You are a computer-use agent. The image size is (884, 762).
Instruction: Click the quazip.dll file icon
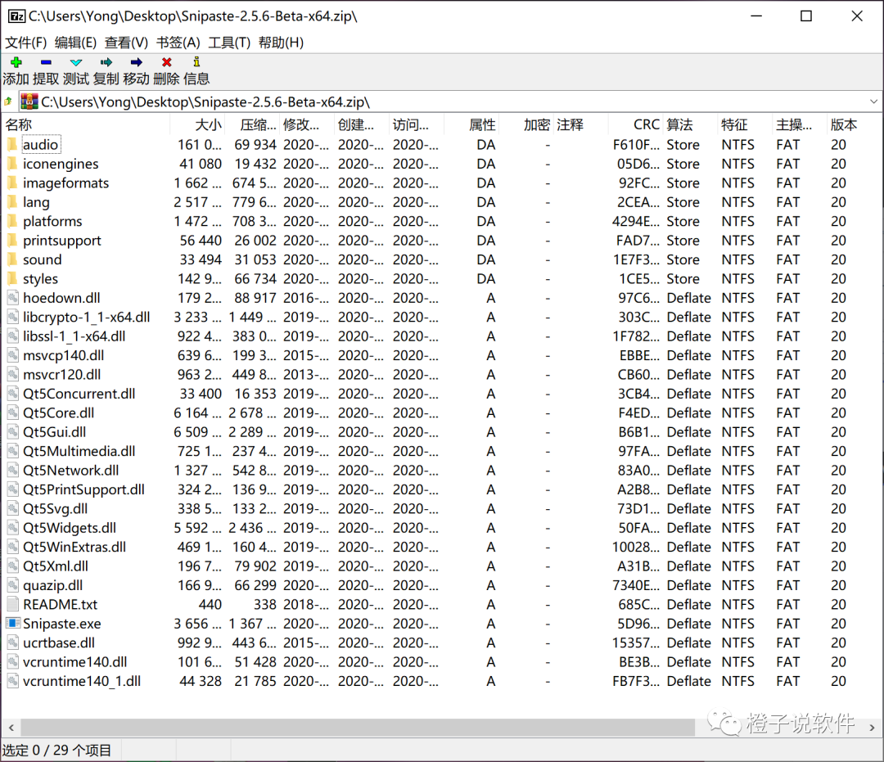tap(13, 585)
